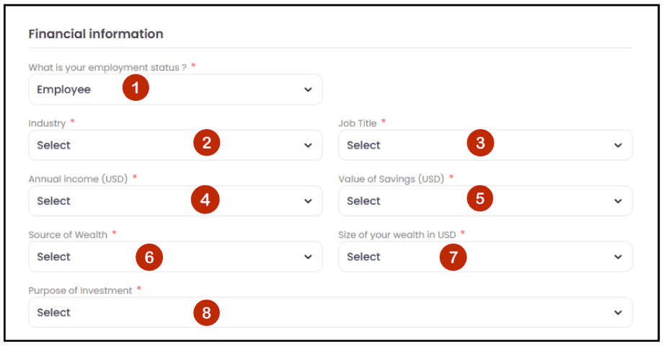This screenshot has width=664, height=346.
Task: Click the red number 2 marker
Action: pos(207,143)
